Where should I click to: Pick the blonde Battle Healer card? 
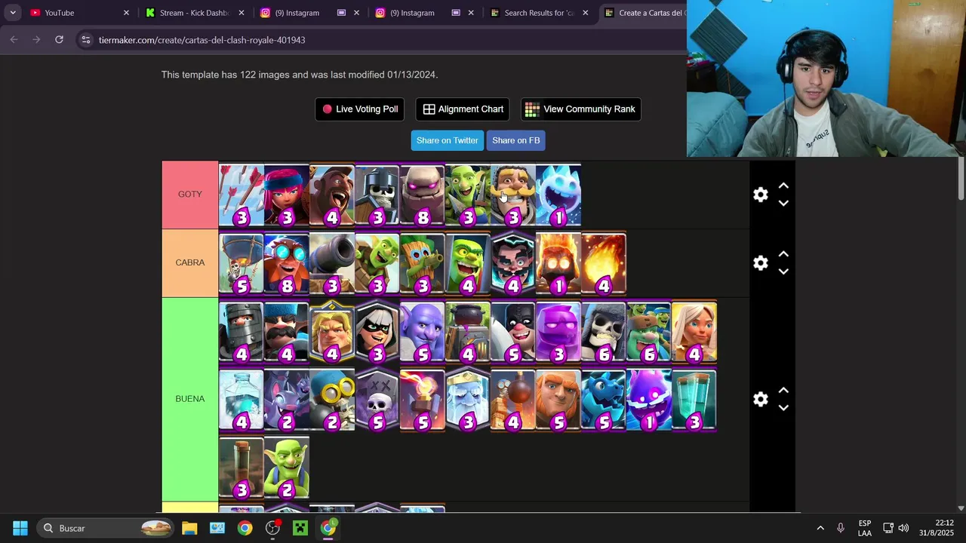tap(694, 332)
